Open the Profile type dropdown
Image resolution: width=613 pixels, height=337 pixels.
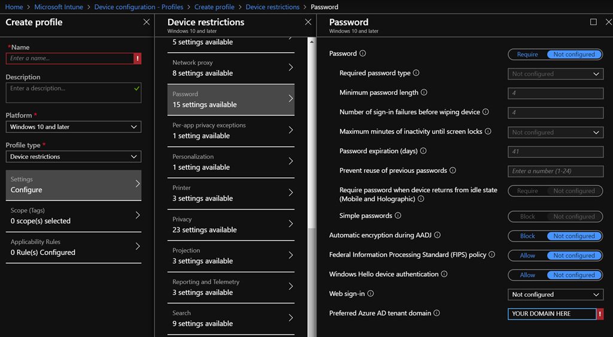point(74,157)
